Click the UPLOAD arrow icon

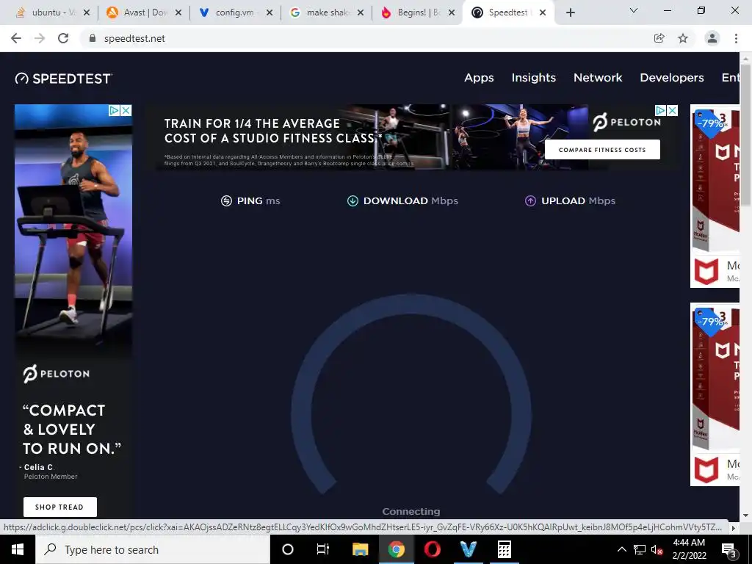530,201
